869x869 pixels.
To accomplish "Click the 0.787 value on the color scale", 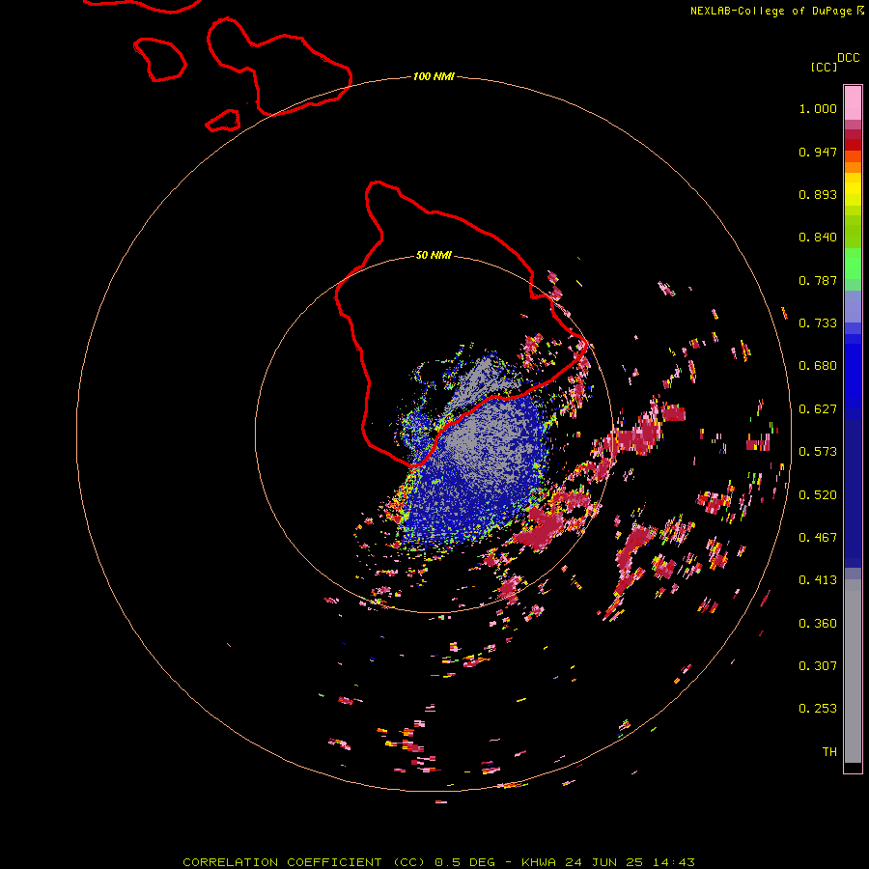I will [x=818, y=280].
